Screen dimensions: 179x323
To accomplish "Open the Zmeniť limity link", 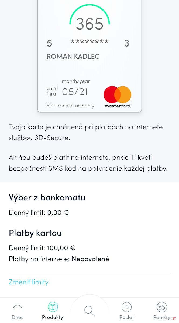I will click(29, 282).
